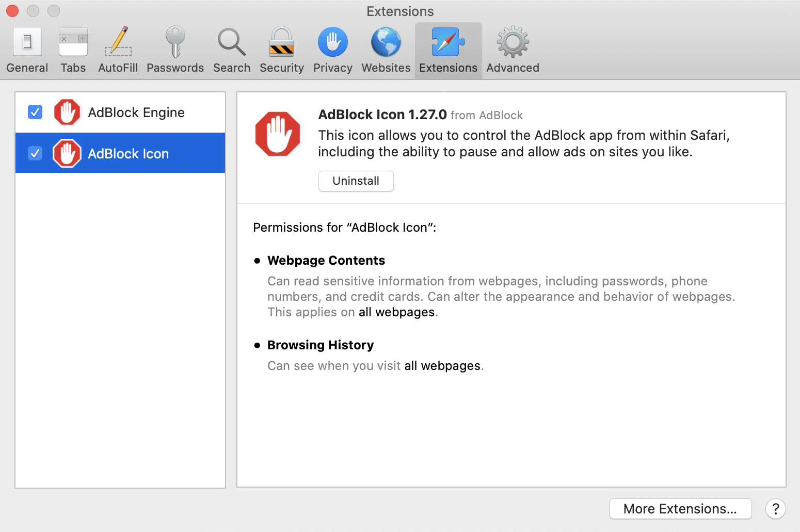Click the AdBlock stop-sign icon in details
The width and height of the screenshot is (800, 532).
(278, 134)
